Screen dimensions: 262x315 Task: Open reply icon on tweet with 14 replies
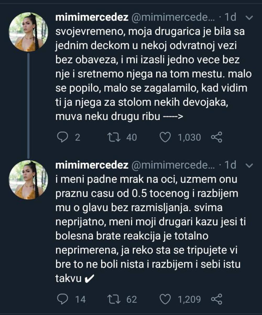point(62,299)
